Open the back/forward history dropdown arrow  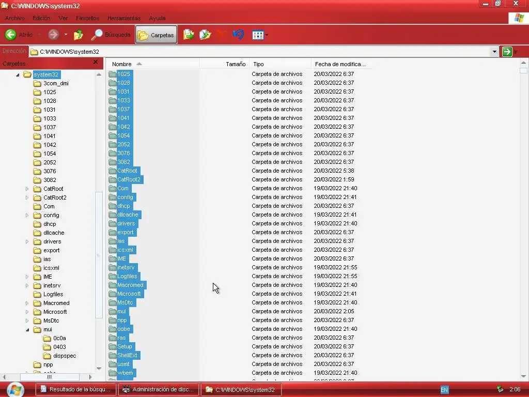click(x=66, y=35)
